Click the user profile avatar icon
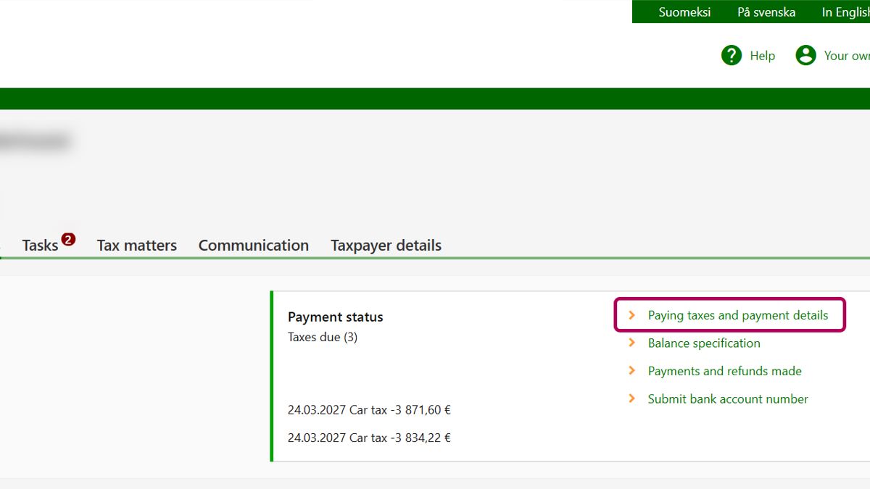 click(x=805, y=55)
